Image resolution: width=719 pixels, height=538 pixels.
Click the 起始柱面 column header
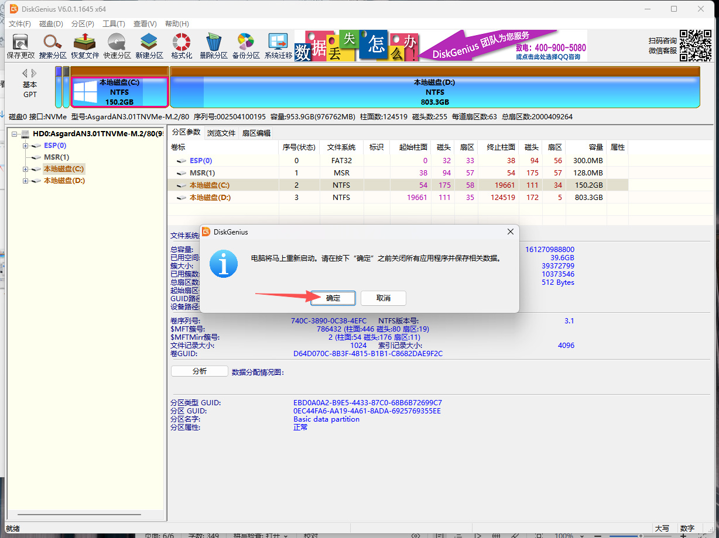[x=410, y=147]
